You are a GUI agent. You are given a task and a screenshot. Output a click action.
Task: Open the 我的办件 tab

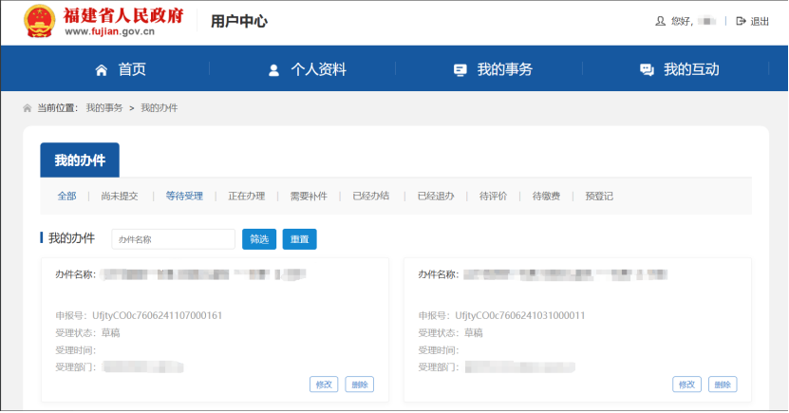(80, 160)
